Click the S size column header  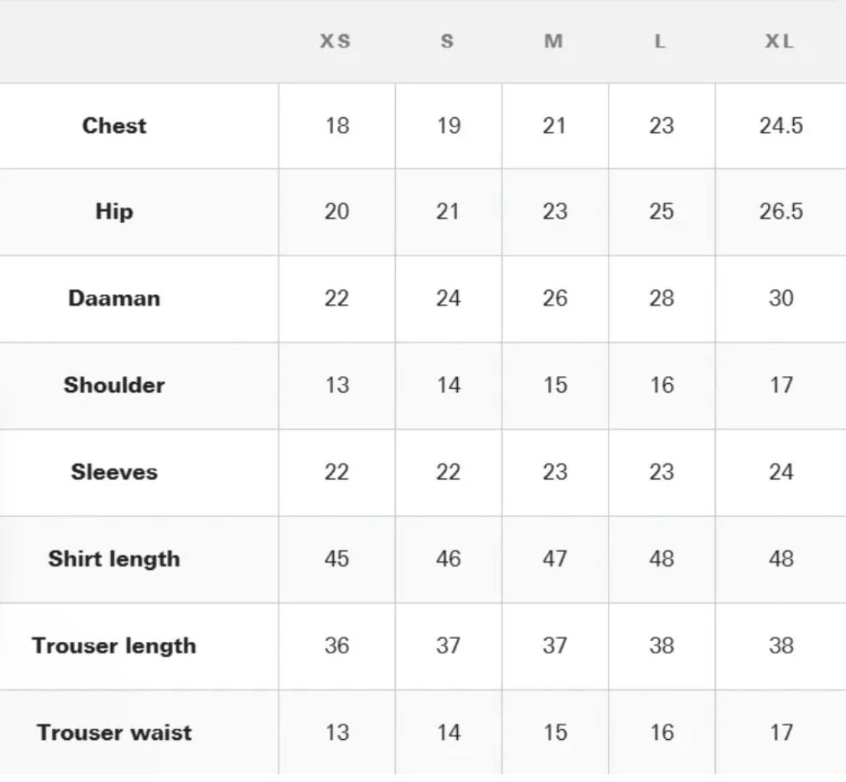point(448,41)
